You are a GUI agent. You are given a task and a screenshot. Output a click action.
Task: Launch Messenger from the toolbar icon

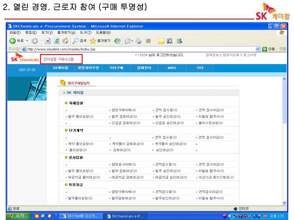pos(179,41)
